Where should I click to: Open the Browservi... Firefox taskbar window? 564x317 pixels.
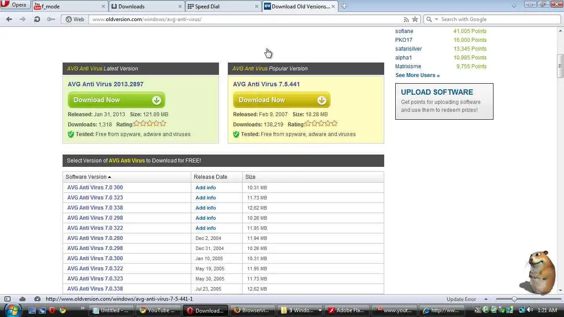point(253,310)
